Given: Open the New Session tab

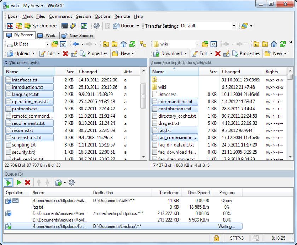Looking at the screenshot, I should pyautogui.click(x=77, y=36).
